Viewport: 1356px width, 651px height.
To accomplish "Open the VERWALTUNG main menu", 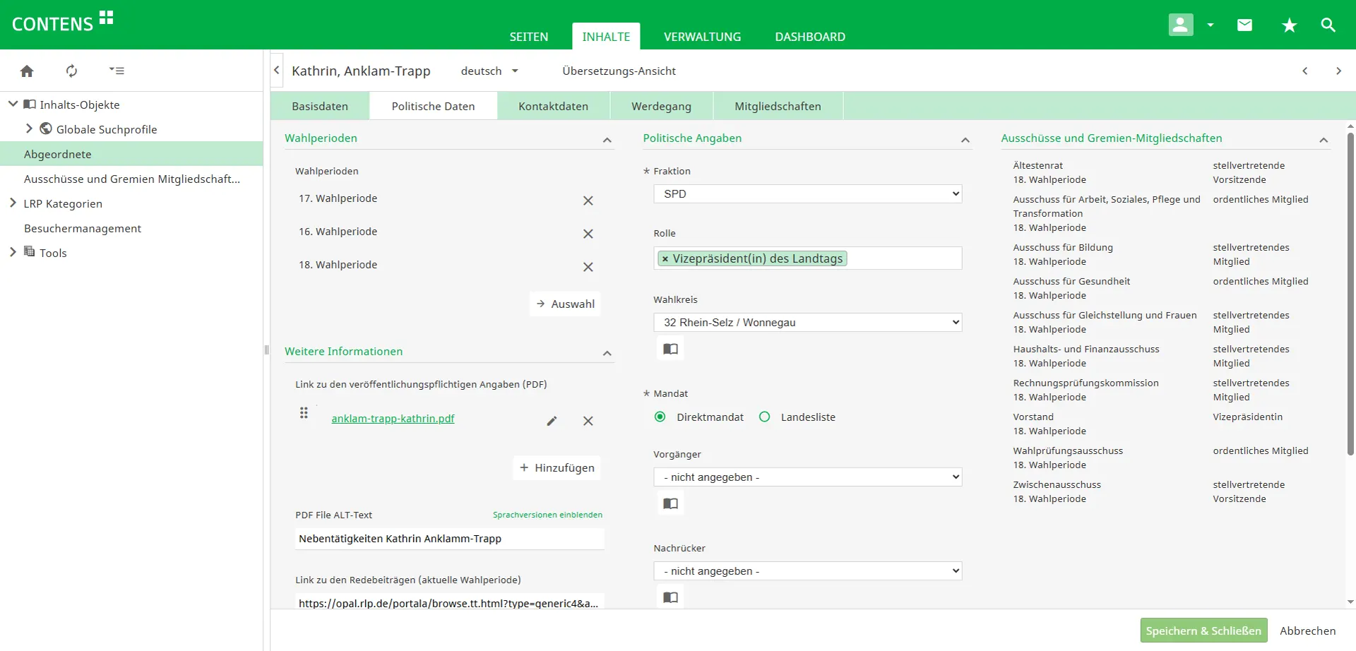I will [x=702, y=37].
